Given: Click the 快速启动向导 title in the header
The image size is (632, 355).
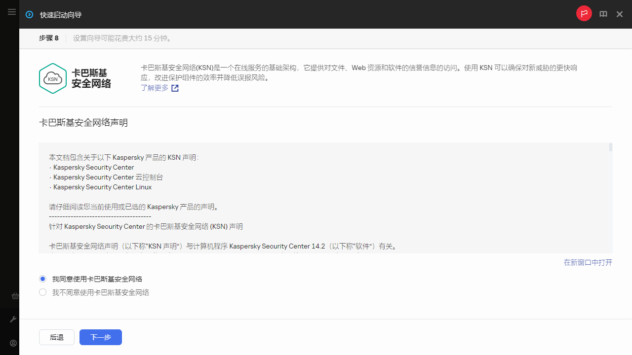Looking at the screenshot, I should [x=60, y=15].
